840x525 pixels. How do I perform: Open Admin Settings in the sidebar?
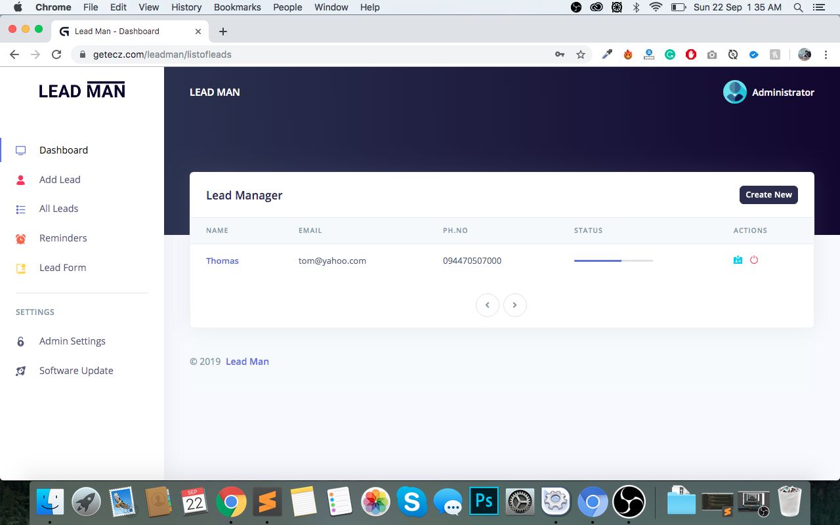point(72,341)
